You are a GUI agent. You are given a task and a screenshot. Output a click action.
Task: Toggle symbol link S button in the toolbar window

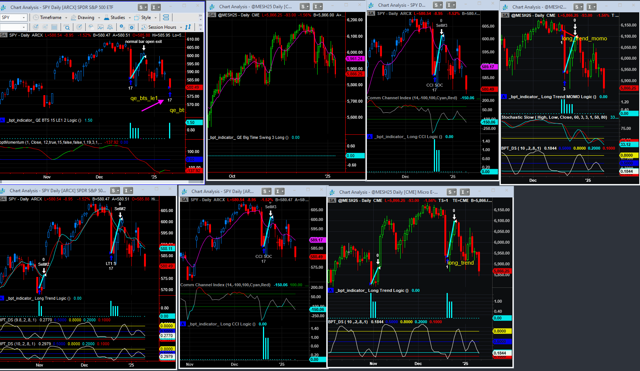[x=142, y=7]
